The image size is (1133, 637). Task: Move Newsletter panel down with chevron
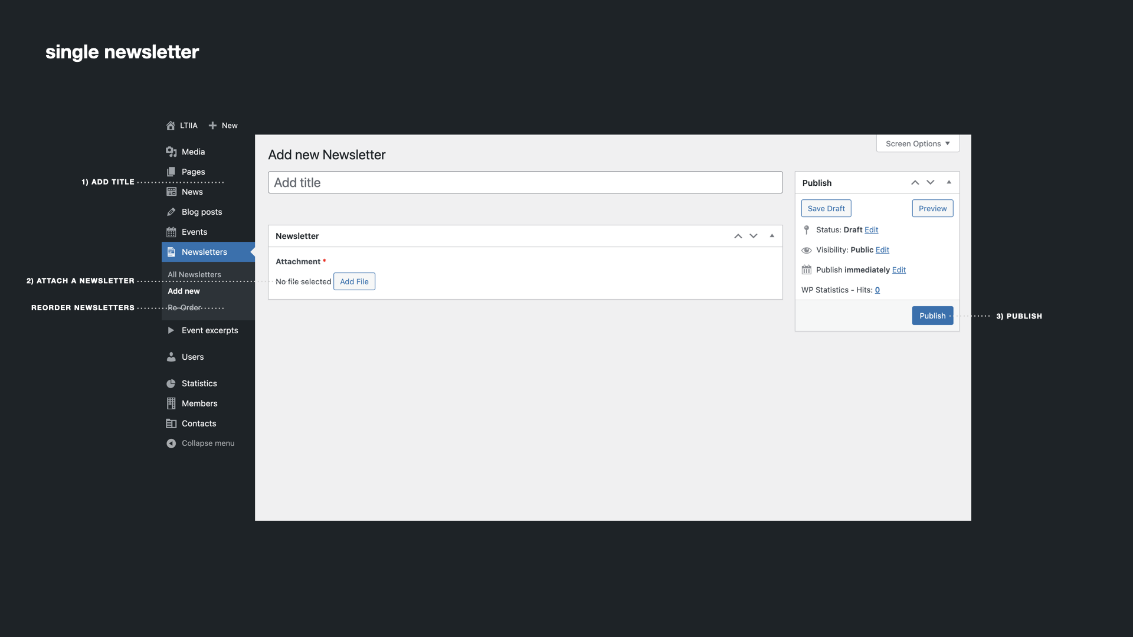coord(754,236)
